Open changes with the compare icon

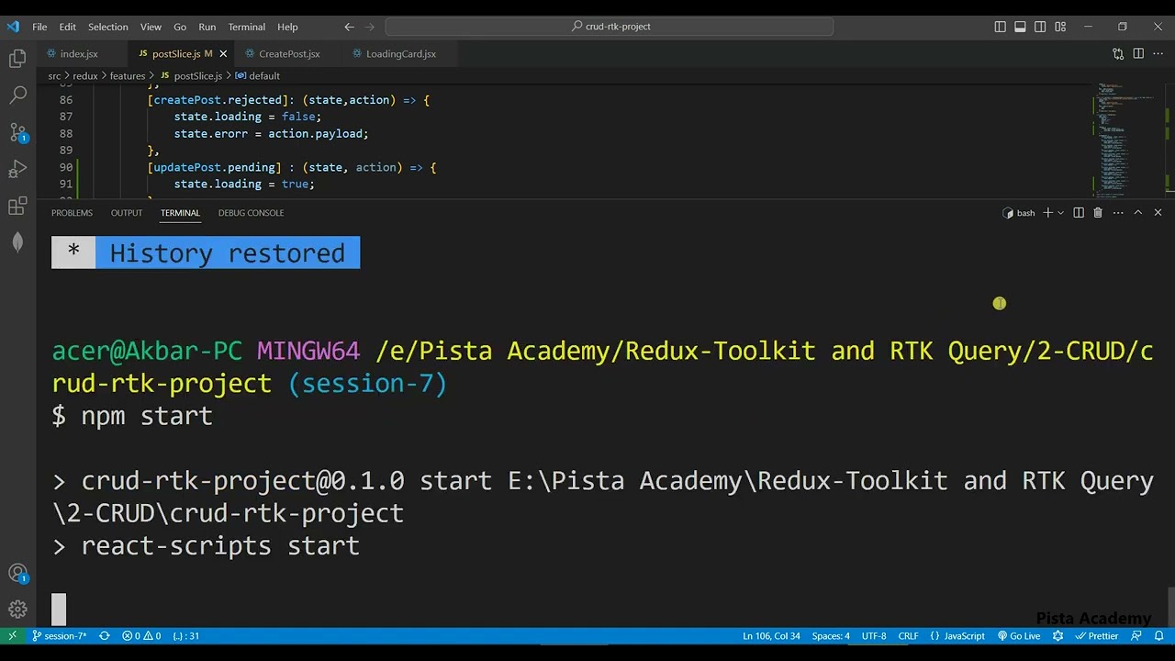(1118, 54)
